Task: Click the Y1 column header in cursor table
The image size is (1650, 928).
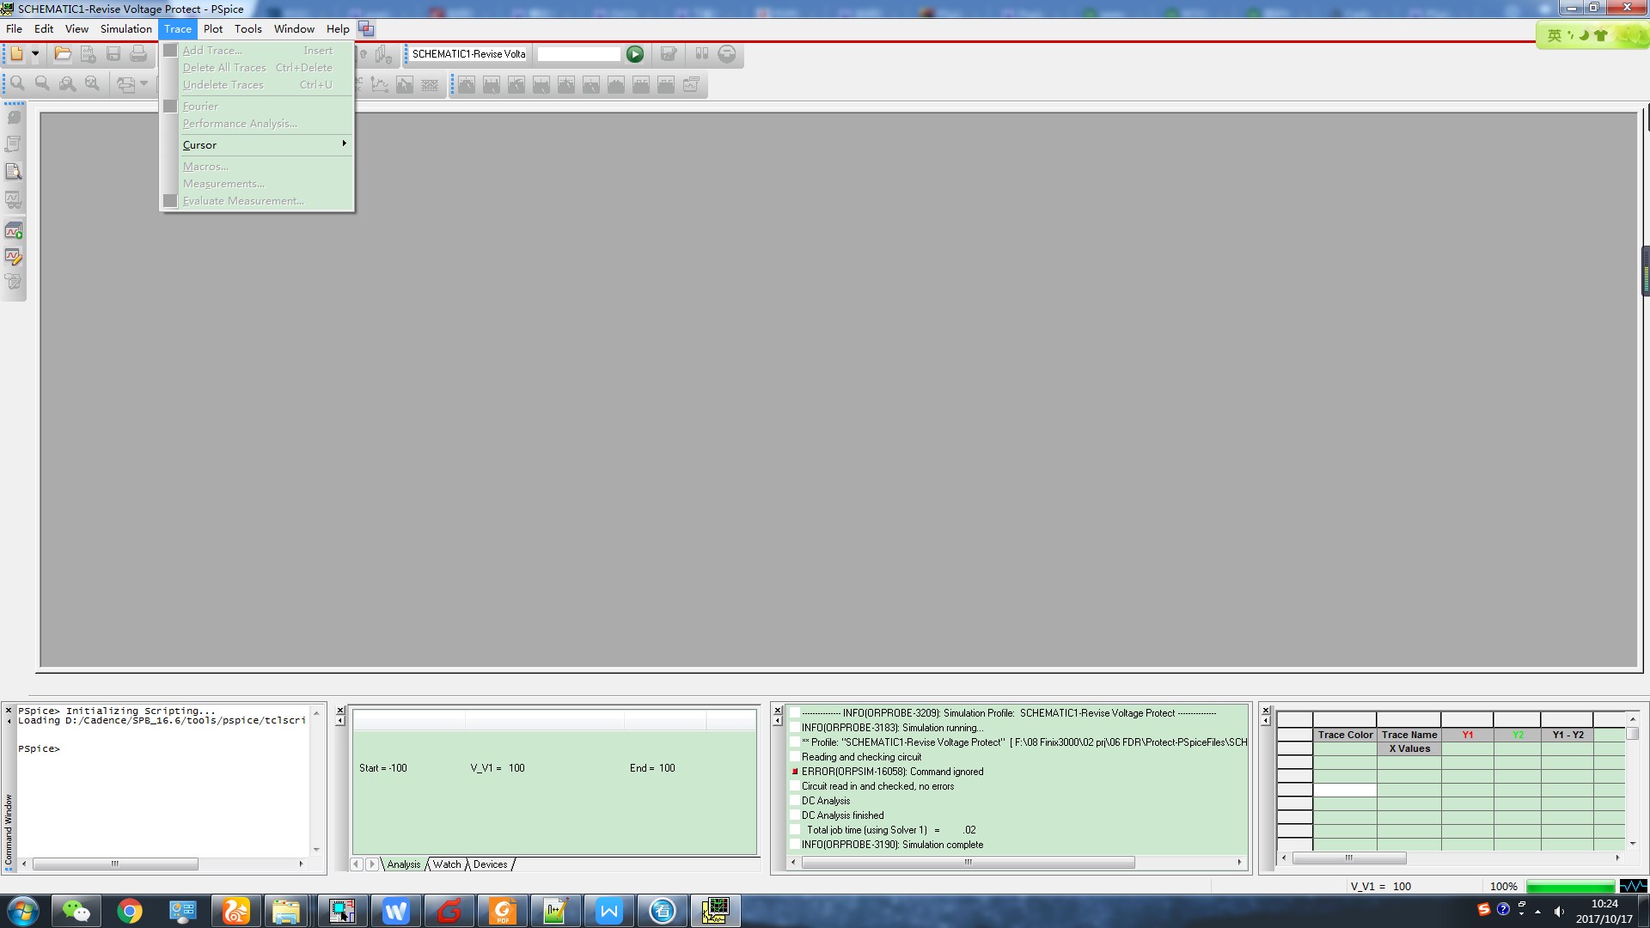Action: (1468, 735)
